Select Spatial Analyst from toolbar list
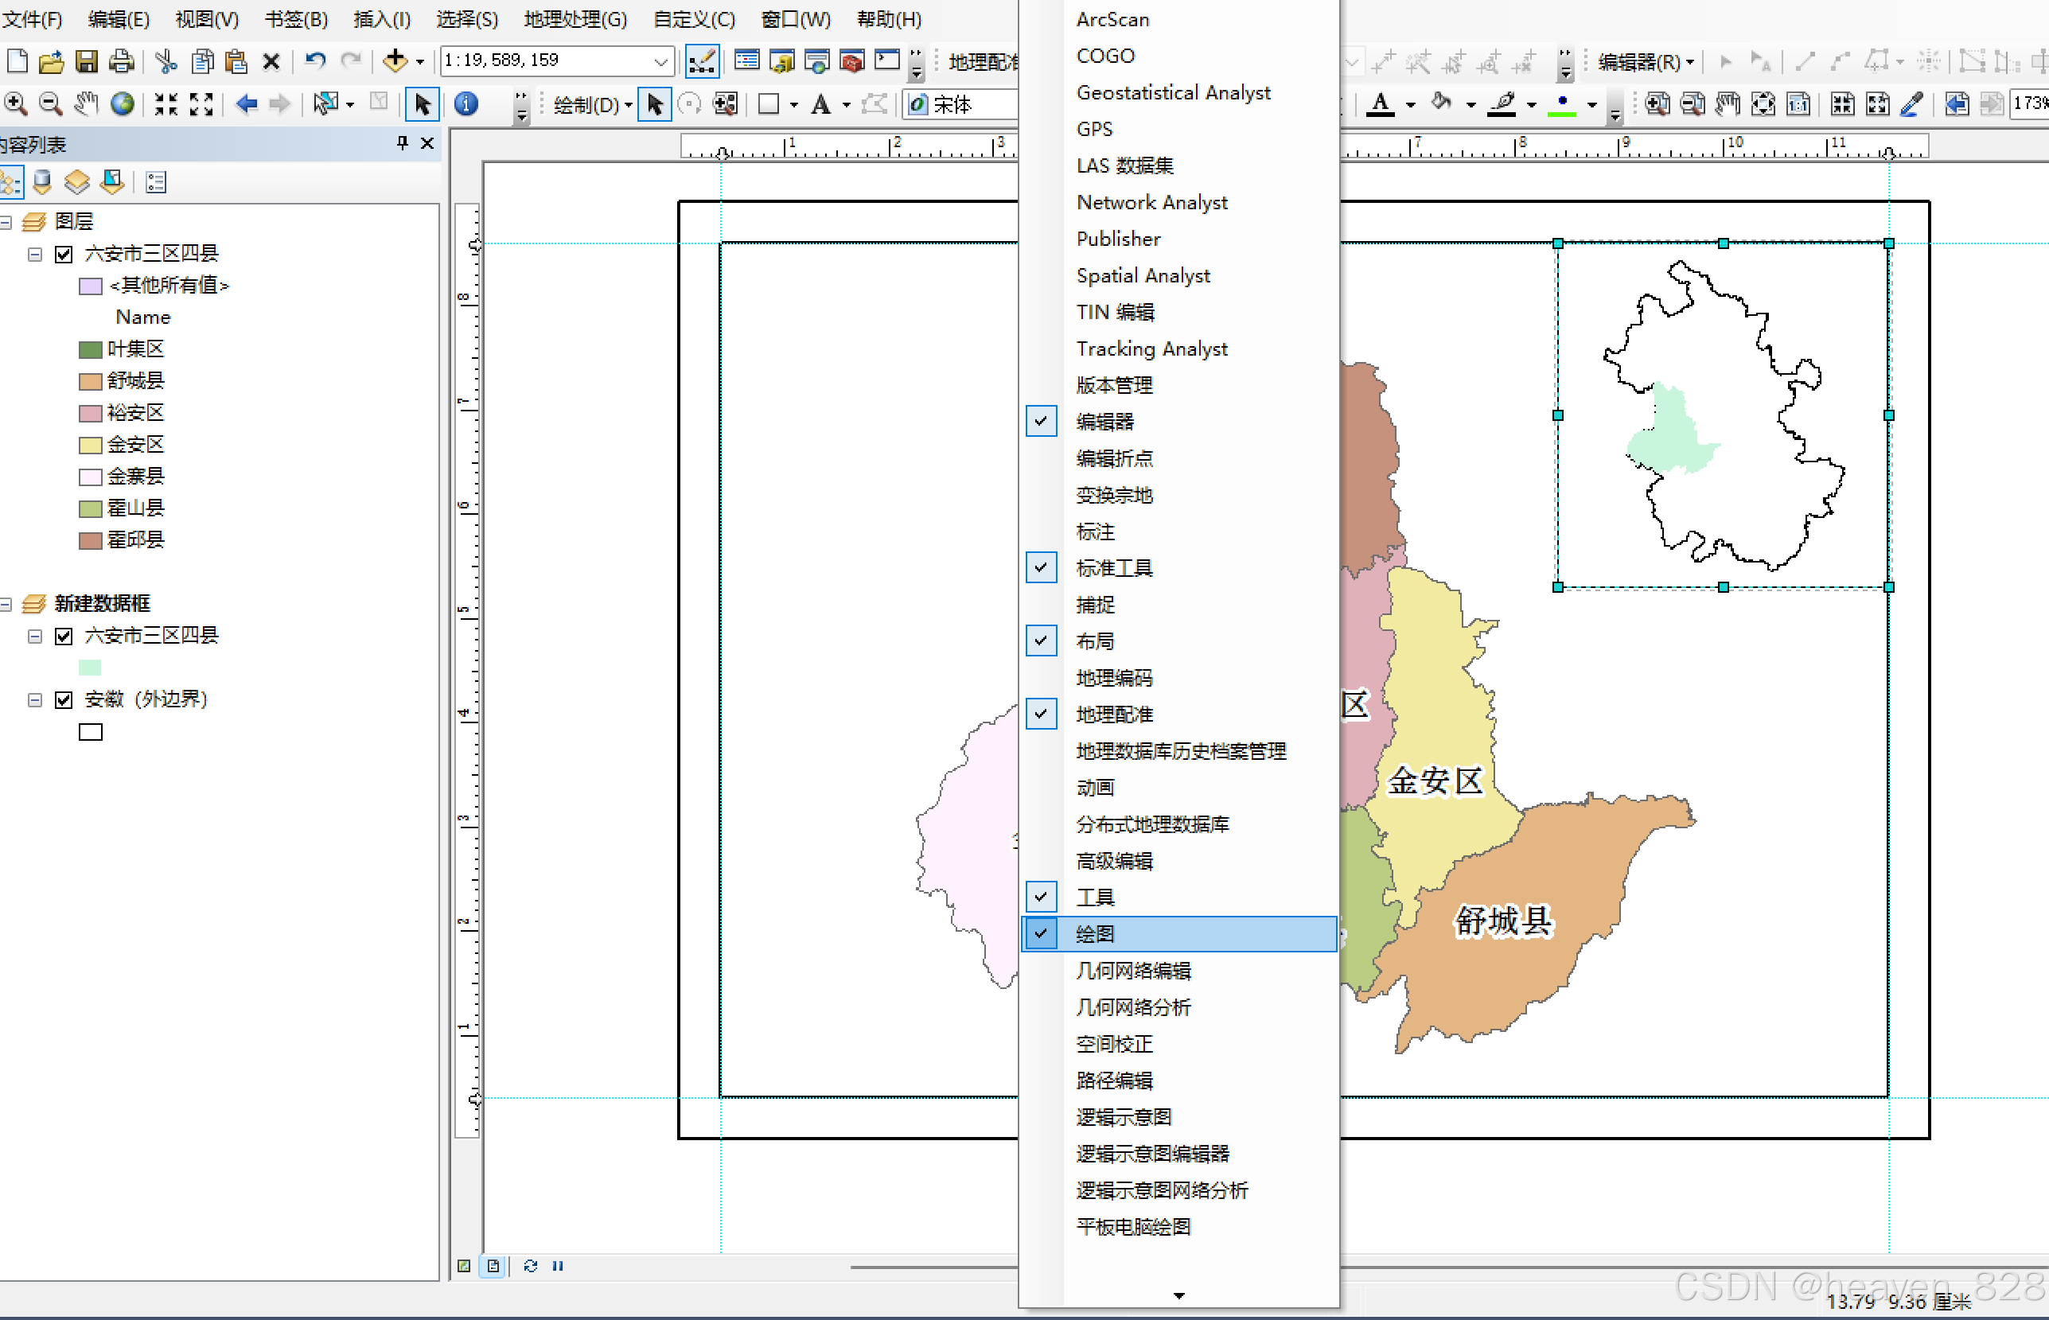This screenshot has height=1320, width=2049. coord(1143,275)
